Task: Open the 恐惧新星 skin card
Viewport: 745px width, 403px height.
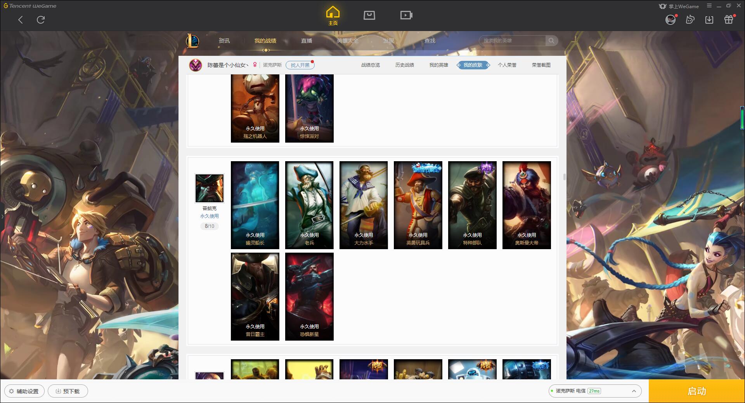Action: pos(309,296)
